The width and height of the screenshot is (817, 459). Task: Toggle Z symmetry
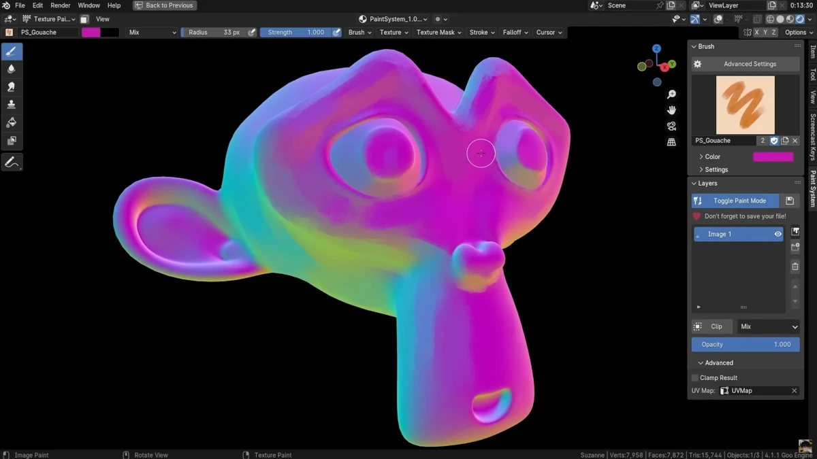pyautogui.click(x=773, y=33)
